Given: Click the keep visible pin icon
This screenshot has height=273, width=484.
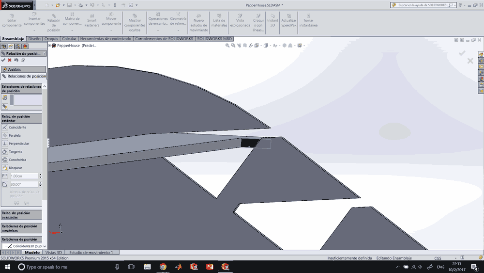Looking at the screenshot, I should 23,60.
